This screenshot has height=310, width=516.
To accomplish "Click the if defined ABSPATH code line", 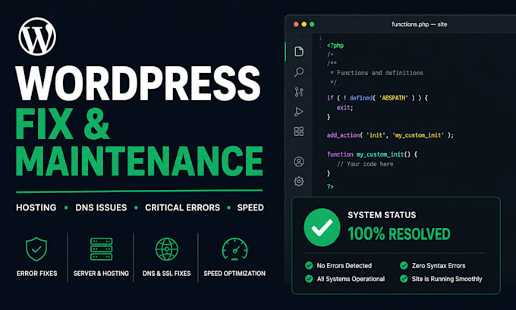I will pyautogui.click(x=377, y=98).
